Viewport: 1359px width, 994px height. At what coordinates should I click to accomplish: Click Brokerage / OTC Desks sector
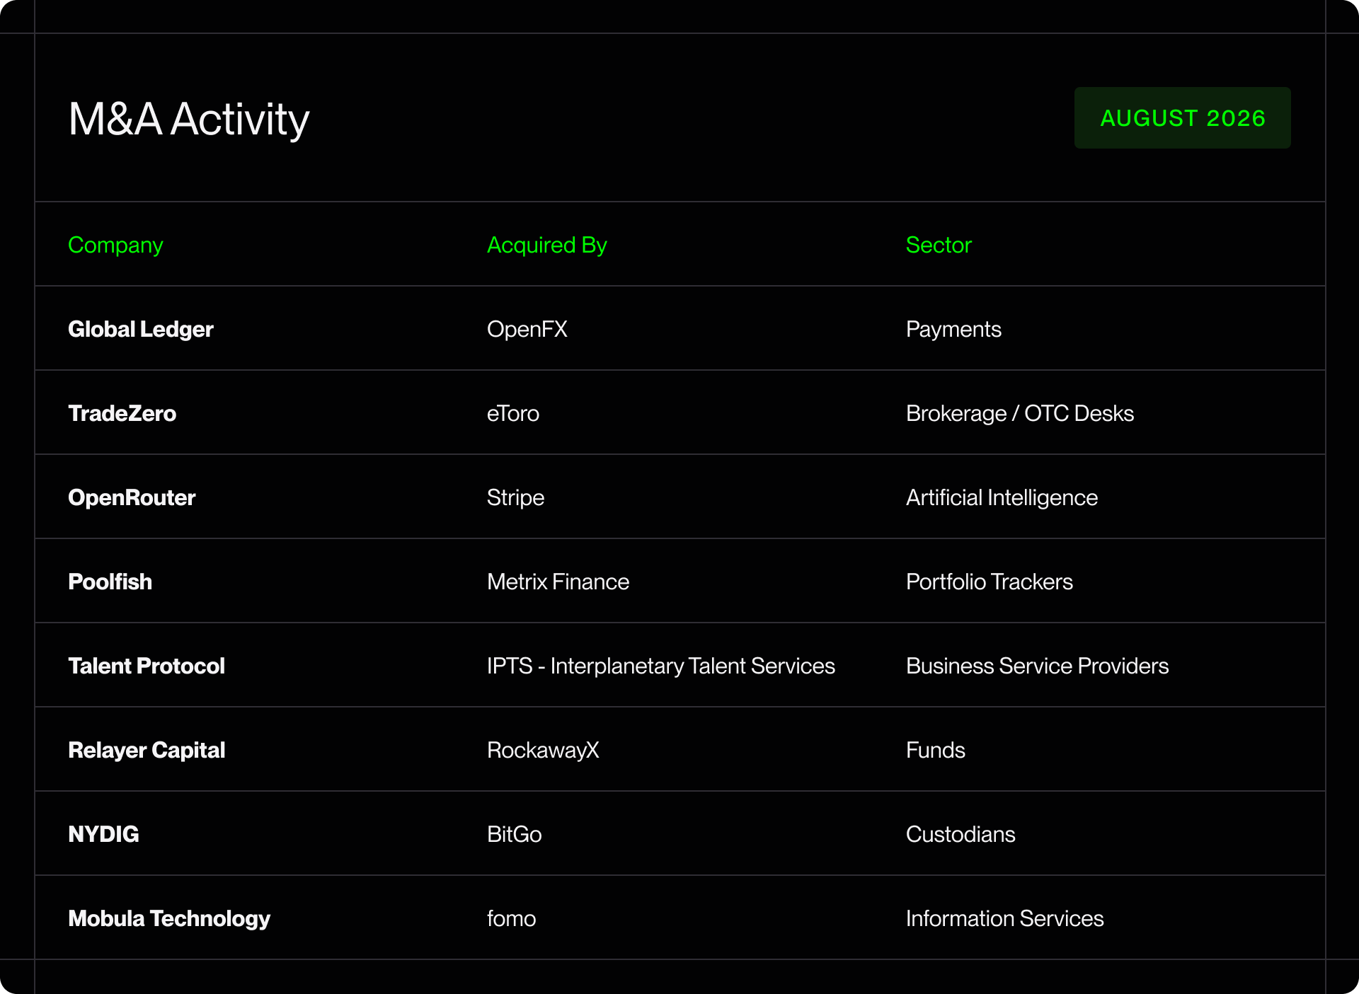point(1020,413)
